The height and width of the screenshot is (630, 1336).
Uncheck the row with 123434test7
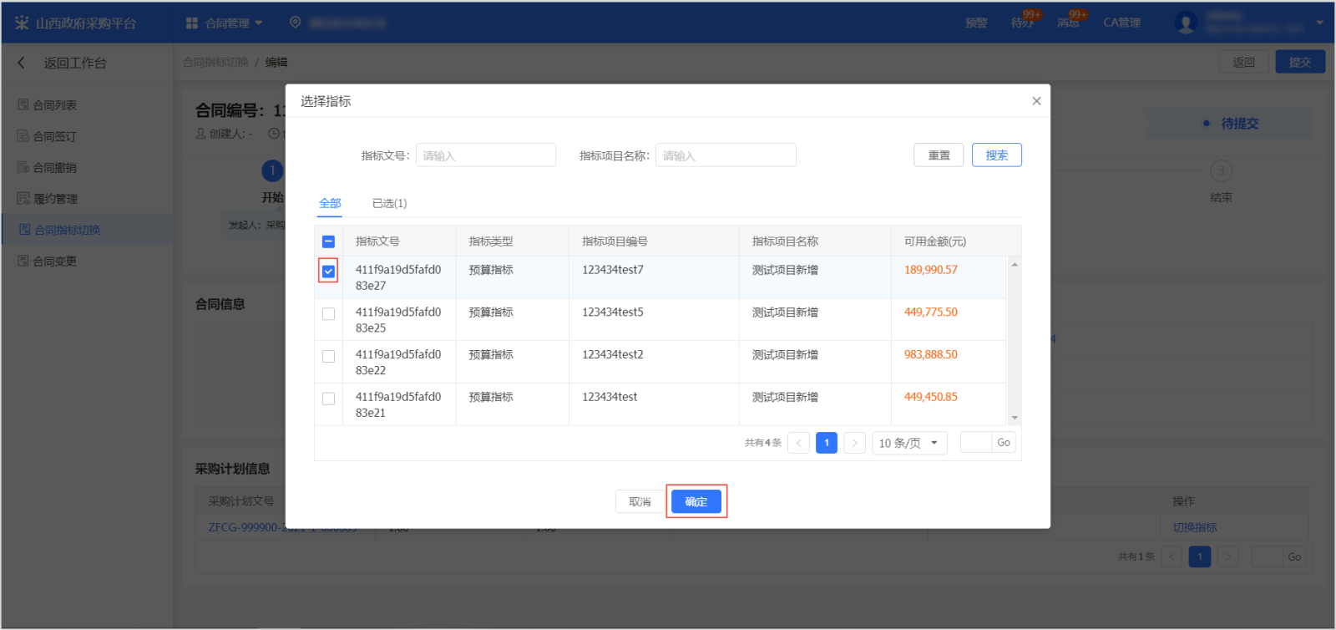pyautogui.click(x=328, y=272)
